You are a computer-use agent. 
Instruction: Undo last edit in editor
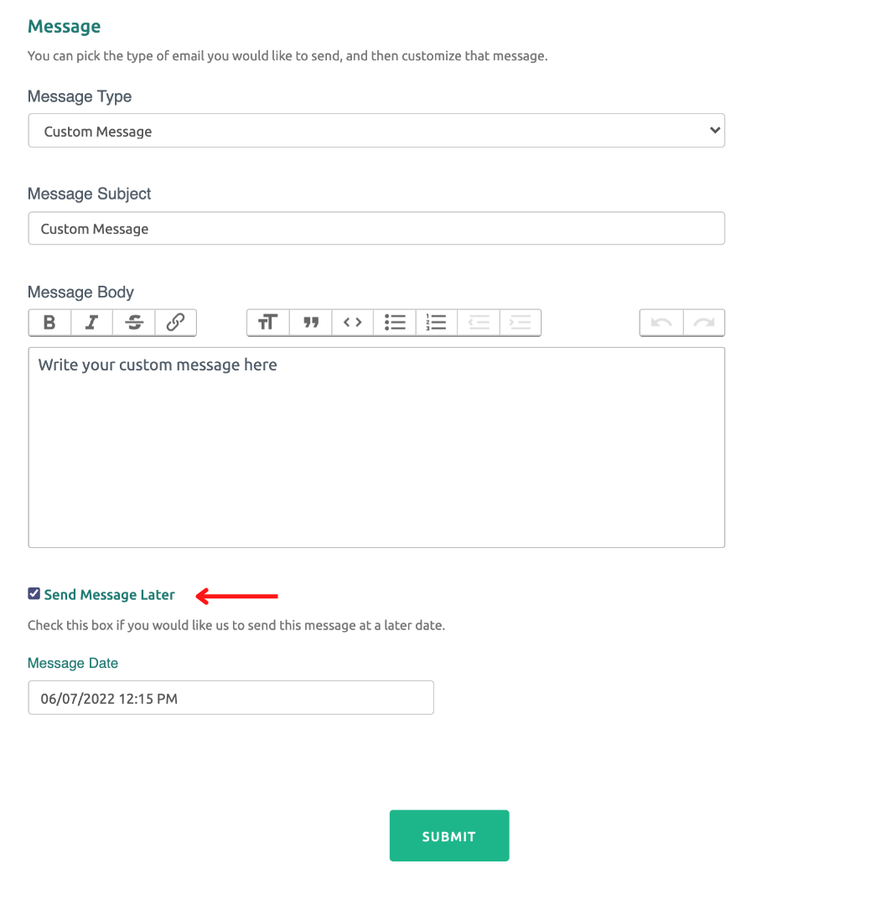point(661,322)
